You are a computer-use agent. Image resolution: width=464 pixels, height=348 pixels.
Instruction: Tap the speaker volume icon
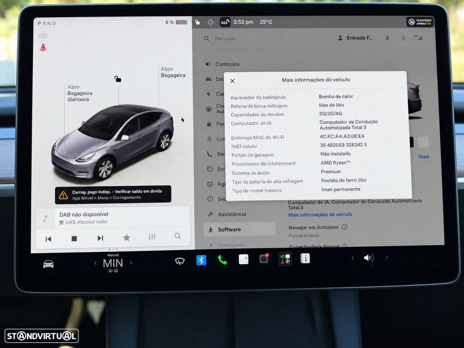pyautogui.click(x=369, y=258)
